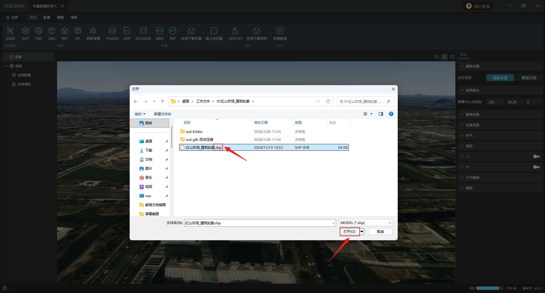The width and height of the screenshot is (545, 293).
Task: Click the 打开(O) button
Action: pos(349,232)
